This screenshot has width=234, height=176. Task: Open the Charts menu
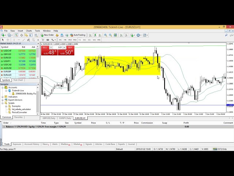[x=29, y=31]
